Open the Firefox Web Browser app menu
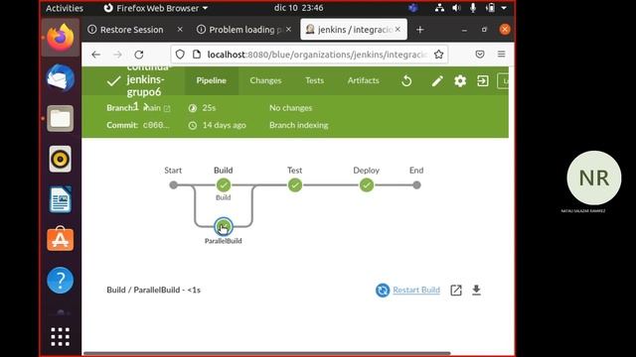This screenshot has height=357, width=636. pyautogui.click(x=156, y=8)
